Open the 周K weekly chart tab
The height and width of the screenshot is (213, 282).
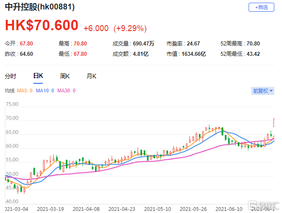[65, 76]
